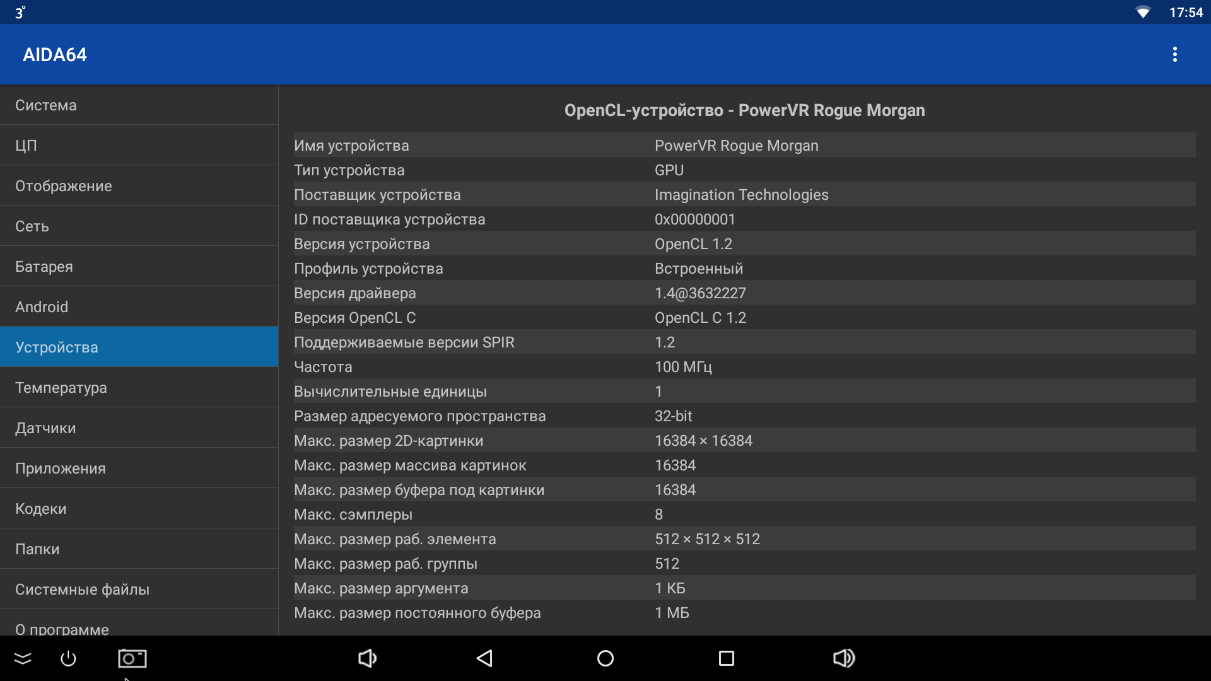Tap the power icon in navigation bar
The width and height of the screenshot is (1211, 681).
(x=68, y=658)
